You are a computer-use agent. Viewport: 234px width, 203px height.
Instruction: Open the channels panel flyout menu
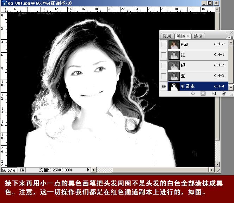(x=231, y=37)
